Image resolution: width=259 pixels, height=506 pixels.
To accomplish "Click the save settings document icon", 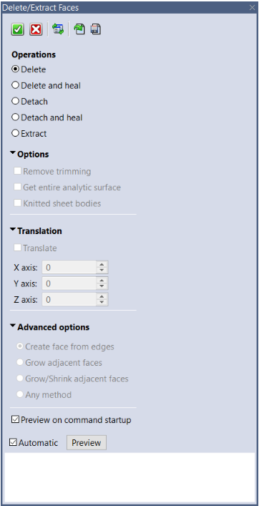I will (96, 29).
